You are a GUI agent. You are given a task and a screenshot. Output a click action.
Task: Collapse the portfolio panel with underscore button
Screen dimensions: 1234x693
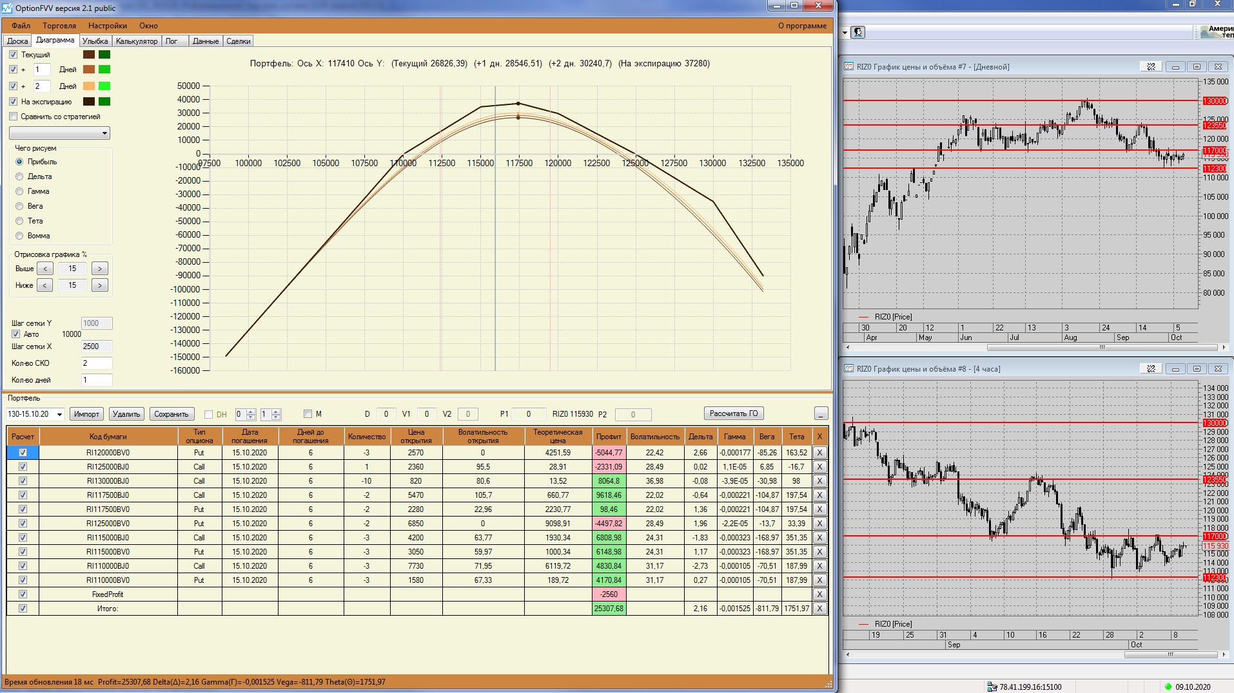[x=821, y=413]
